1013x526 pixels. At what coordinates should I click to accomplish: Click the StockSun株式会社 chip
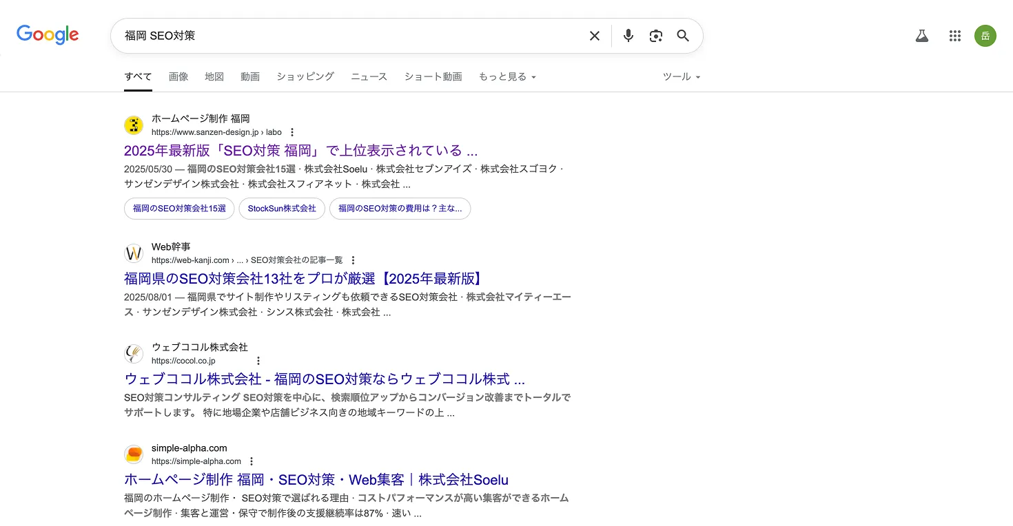pos(282,209)
